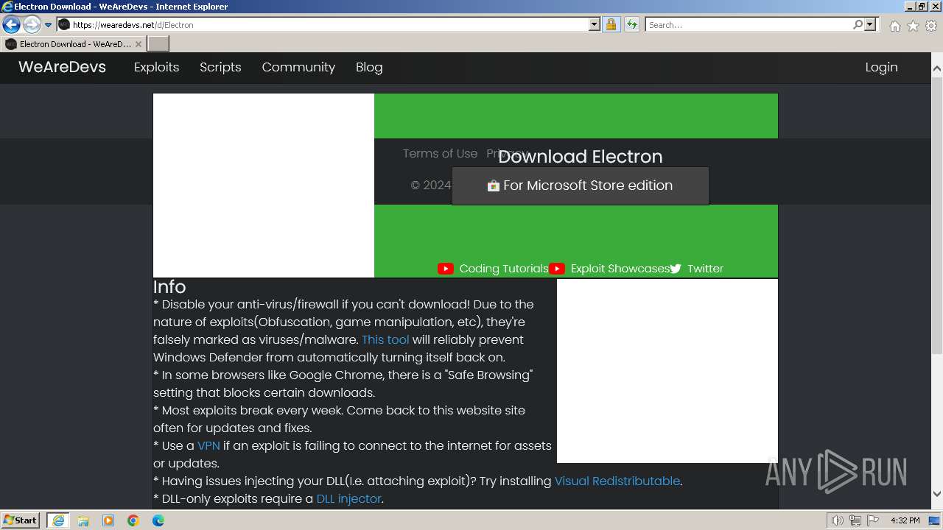Viewport: 943px width, 530px height.
Task: Click the volume speaker tray icon
Action: [x=837, y=520]
